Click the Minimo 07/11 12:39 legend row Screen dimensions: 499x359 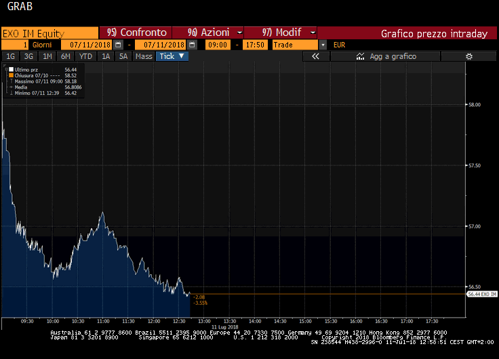[x=43, y=93]
